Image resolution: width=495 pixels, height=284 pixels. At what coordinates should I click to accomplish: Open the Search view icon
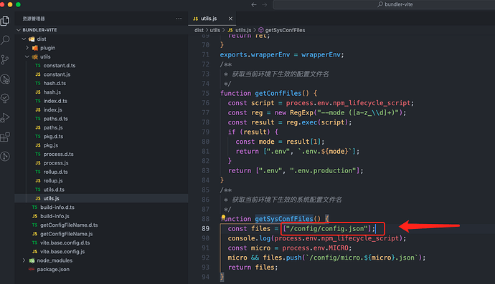5,40
